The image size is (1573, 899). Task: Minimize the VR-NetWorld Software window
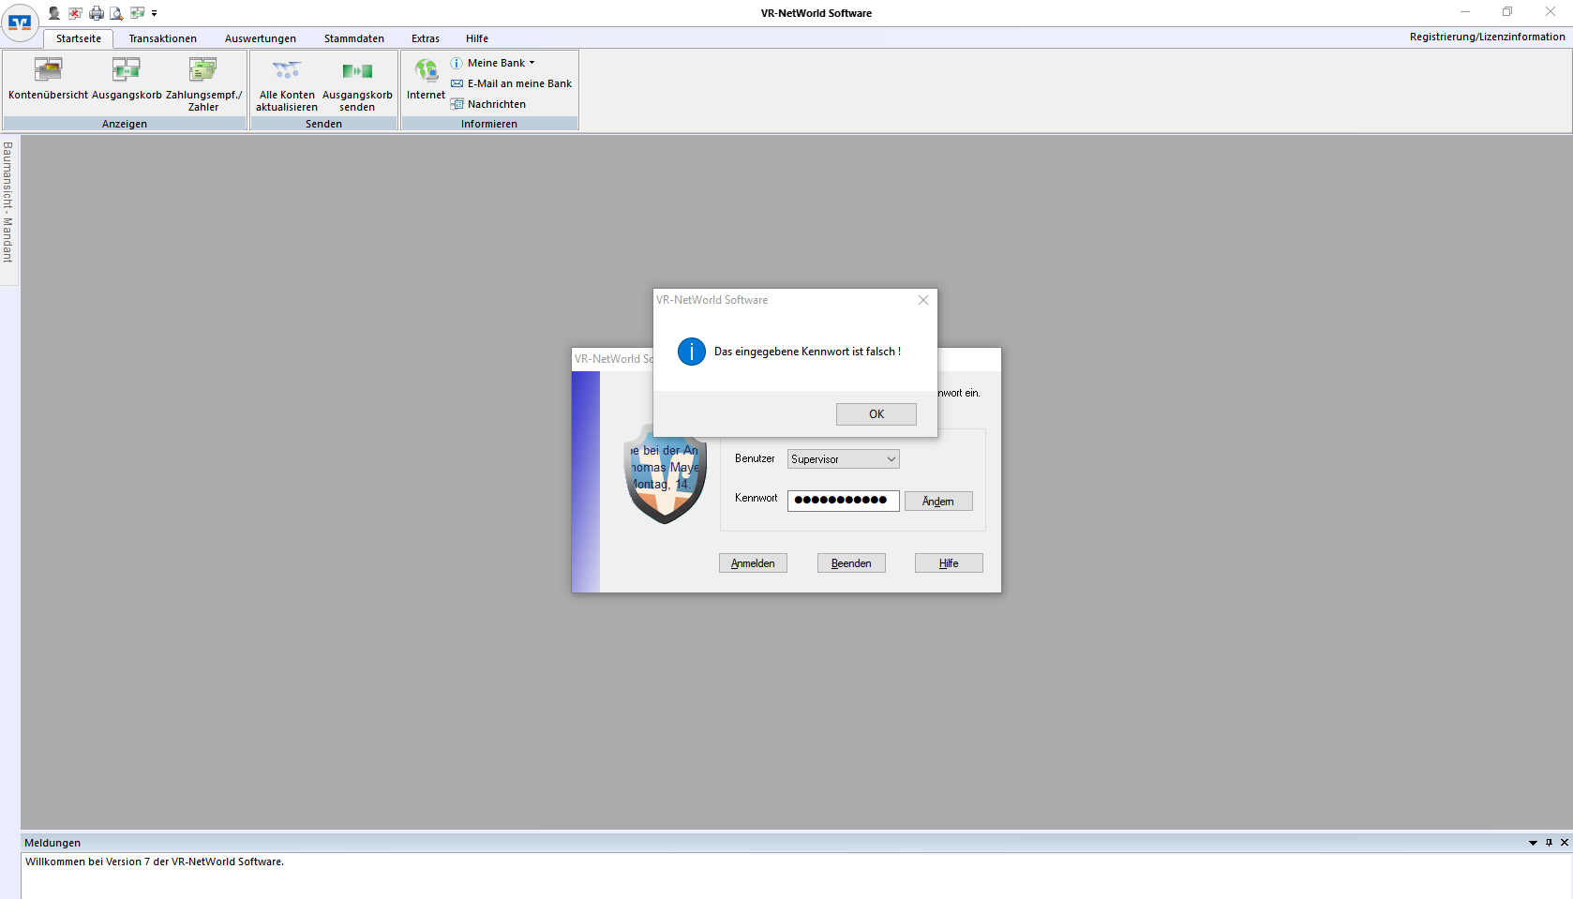tap(1464, 12)
